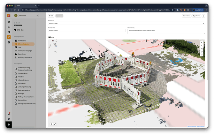This screenshot has height=135, width=214.
Task: Open the Geschäftlich browser profile button
Action: [198, 10]
